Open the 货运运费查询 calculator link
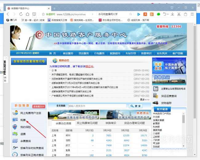Viewport: 200px width, 160px height. (169, 96)
